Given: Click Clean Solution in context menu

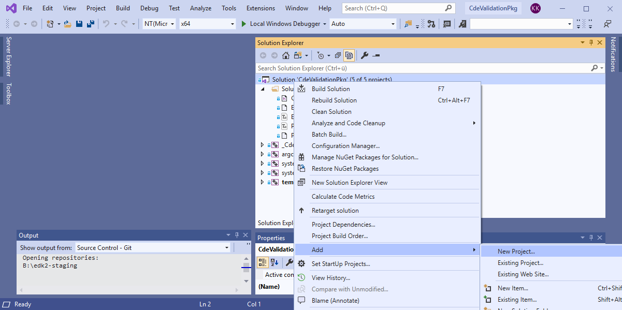Looking at the screenshot, I should point(387,111).
